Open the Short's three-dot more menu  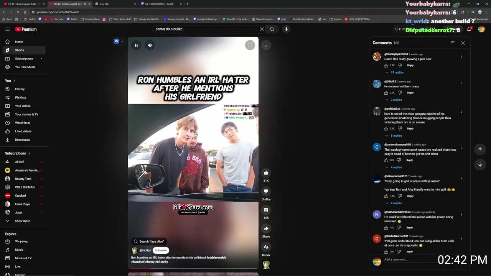point(266,45)
